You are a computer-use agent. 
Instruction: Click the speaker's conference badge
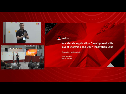click(24, 39)
